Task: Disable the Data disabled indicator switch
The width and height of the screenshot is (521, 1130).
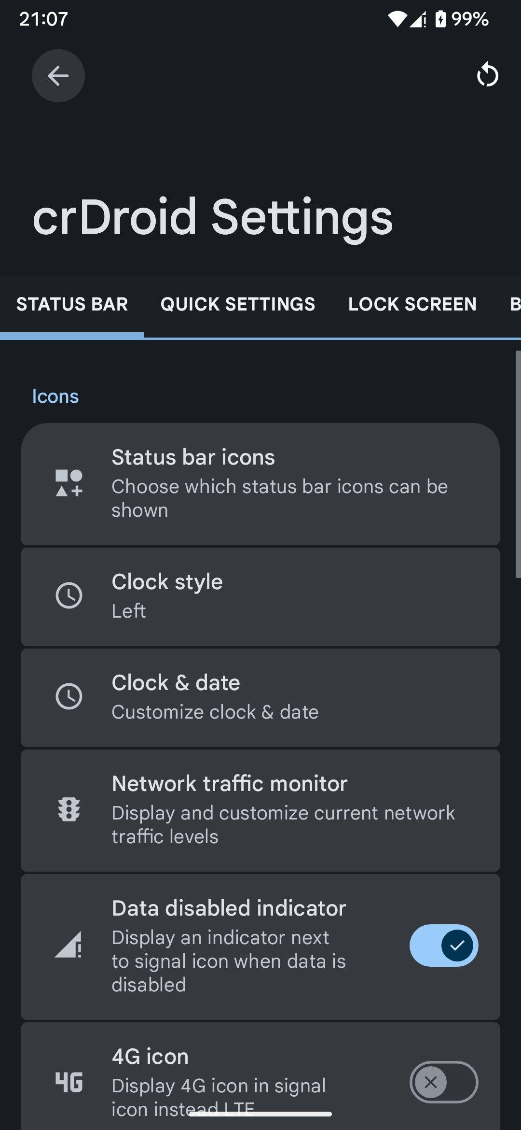Action: (x=443, y=946)
